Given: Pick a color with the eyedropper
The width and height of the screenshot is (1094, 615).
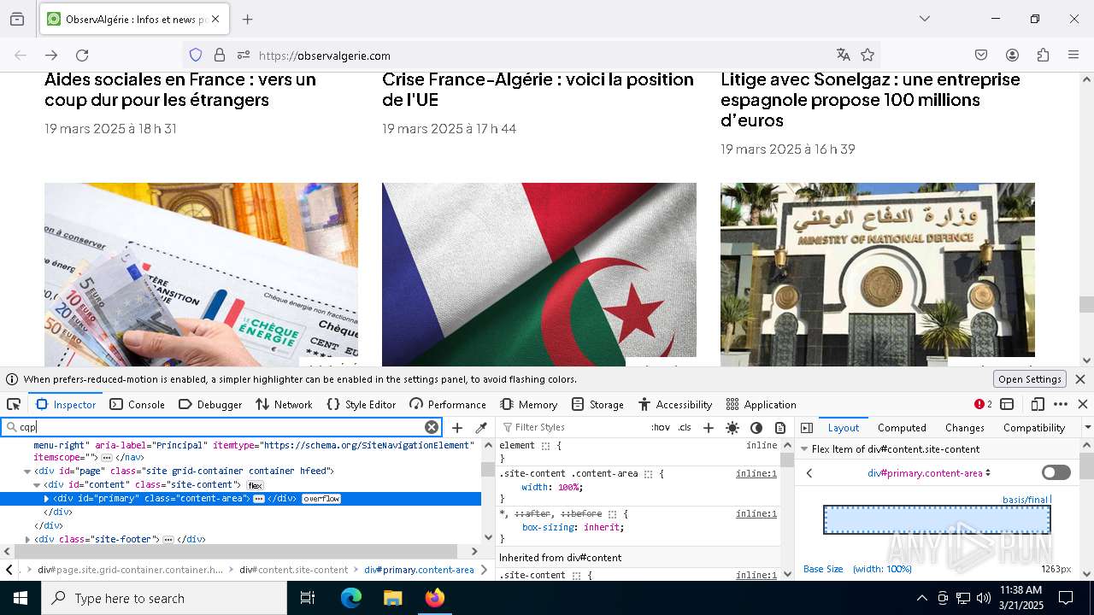Looking at the screenshot, I should (481, 427).
